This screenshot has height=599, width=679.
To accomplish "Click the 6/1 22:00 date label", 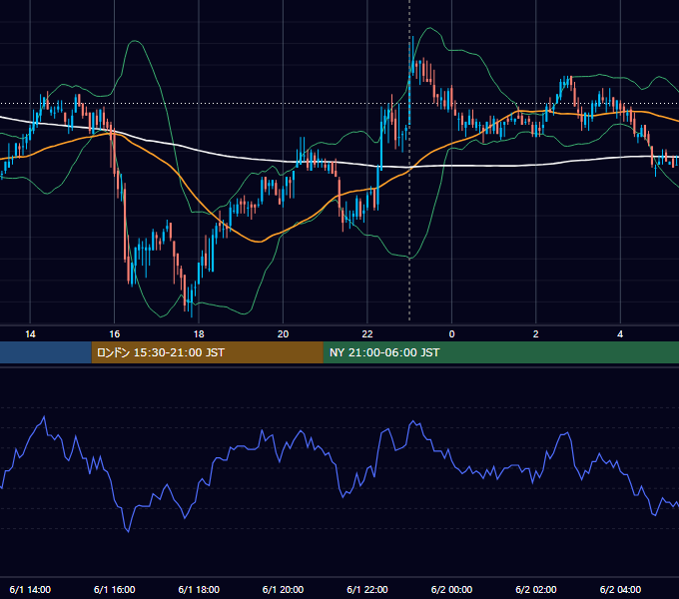I will (367, 589).
